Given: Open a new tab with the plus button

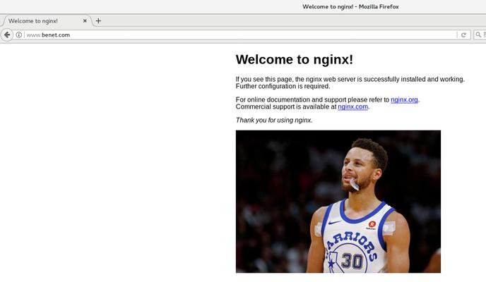Looking at the screenshot, I should pos(98,20).
